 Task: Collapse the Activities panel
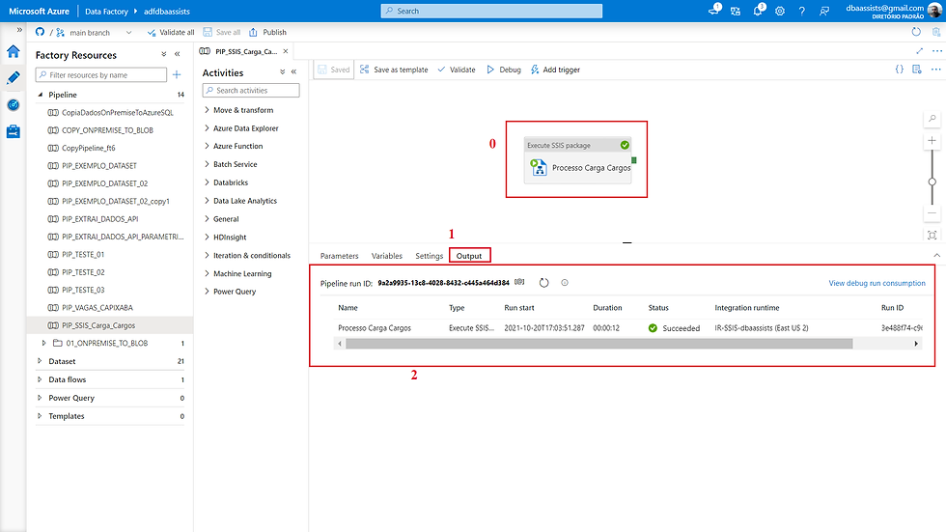pos(293,71)
